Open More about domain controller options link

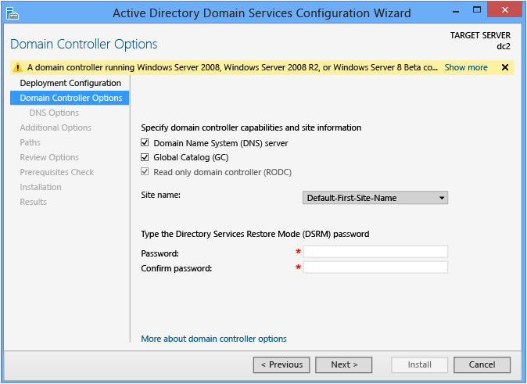coord(213,339)
